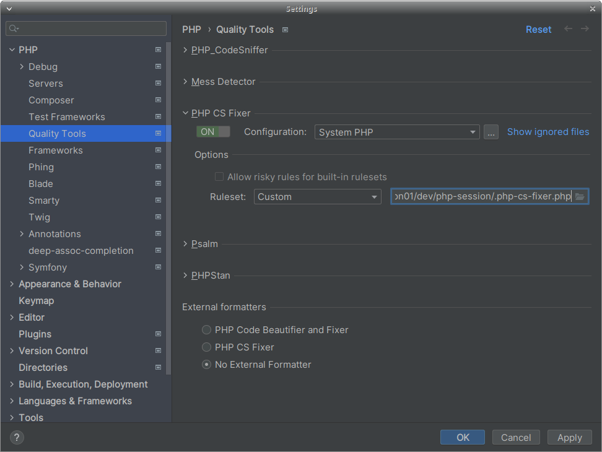The height and width of the screenshot is (452, 602).
Task: Click PHP breadcrumb in header
Action: tap(191, 30)
